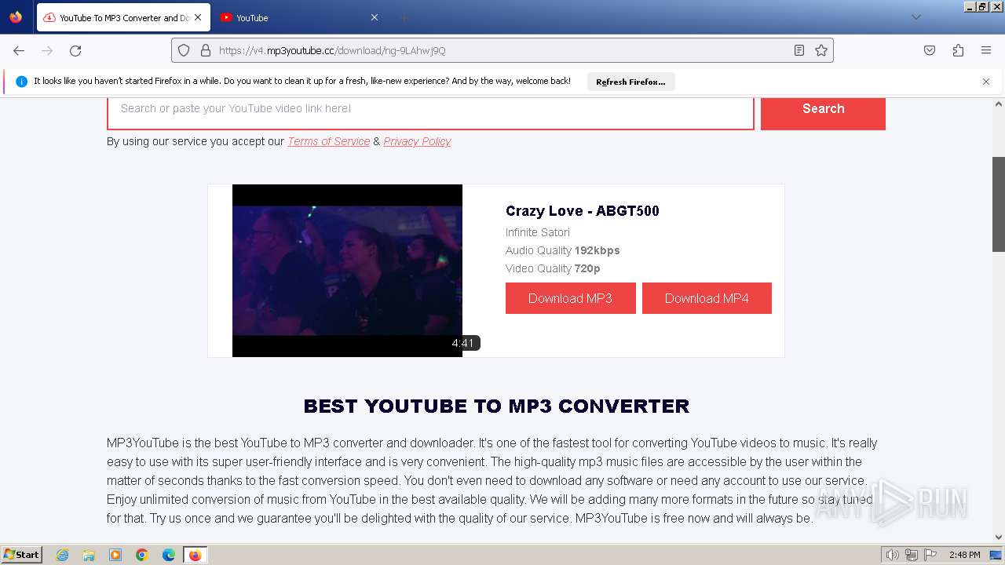Open the extensions puzzle icon
Screen dimensions: 1005x565
tap(958, 50)
